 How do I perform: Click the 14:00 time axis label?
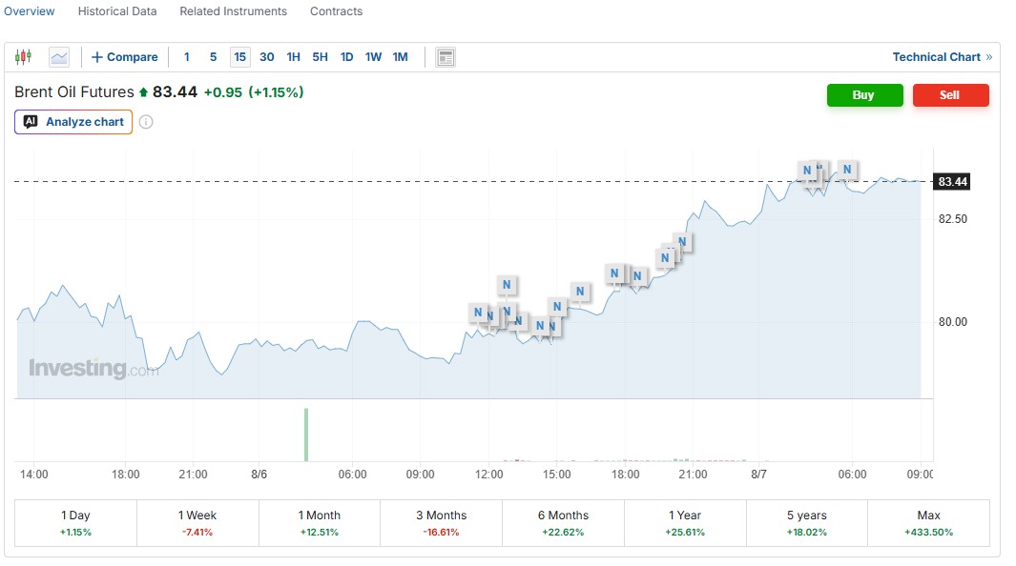[33, 475]
